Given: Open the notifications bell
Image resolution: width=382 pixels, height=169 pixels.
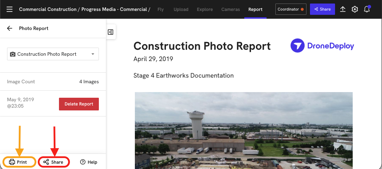Looking at the screenshot, I should point(367,9).
